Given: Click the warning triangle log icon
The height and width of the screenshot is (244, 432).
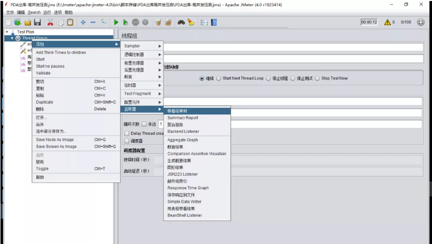Looking at the screenshot, I should 388,22.
